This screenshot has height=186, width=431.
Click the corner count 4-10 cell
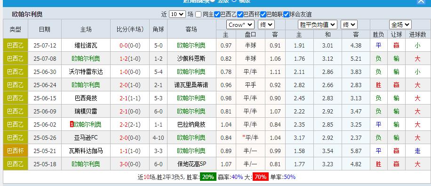pyautogui.click(x=158, y=137)
